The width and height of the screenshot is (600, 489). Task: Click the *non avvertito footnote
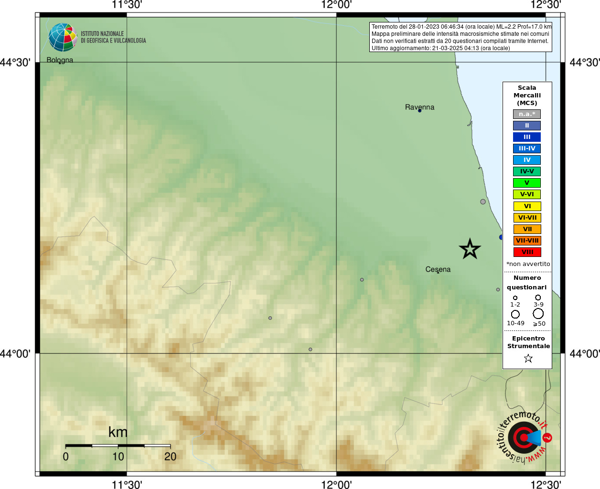[x=528, y=264]
